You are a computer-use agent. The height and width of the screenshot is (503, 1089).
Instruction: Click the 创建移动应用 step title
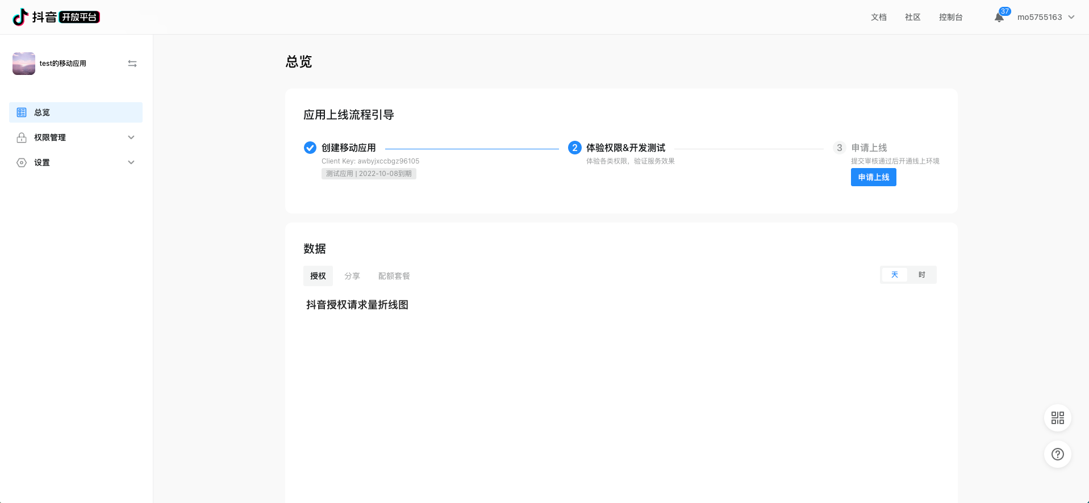349,148
